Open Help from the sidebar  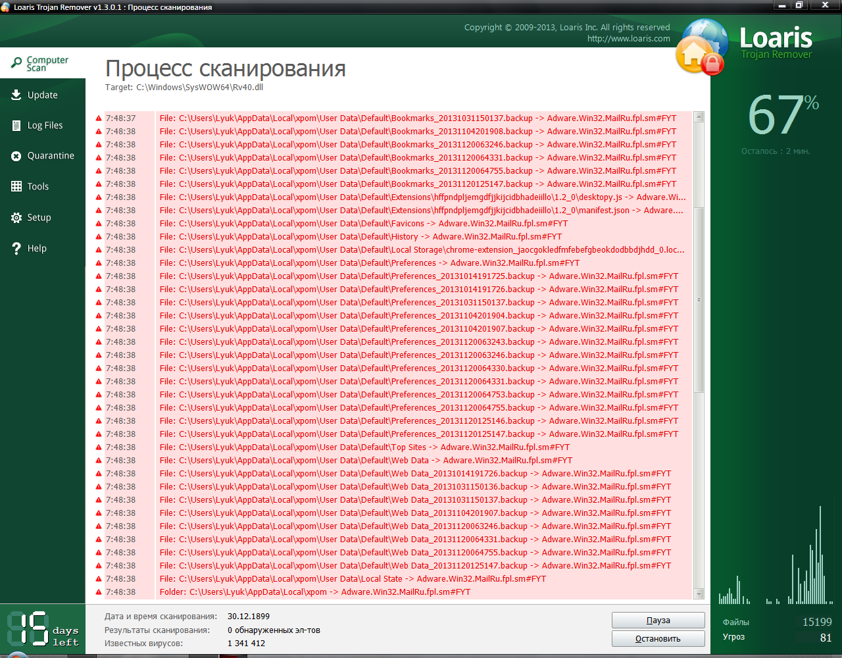[x=43, y=248]
